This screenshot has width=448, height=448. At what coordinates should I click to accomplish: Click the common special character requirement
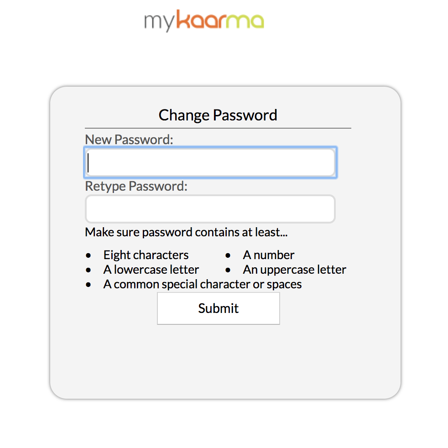[203, 284]
